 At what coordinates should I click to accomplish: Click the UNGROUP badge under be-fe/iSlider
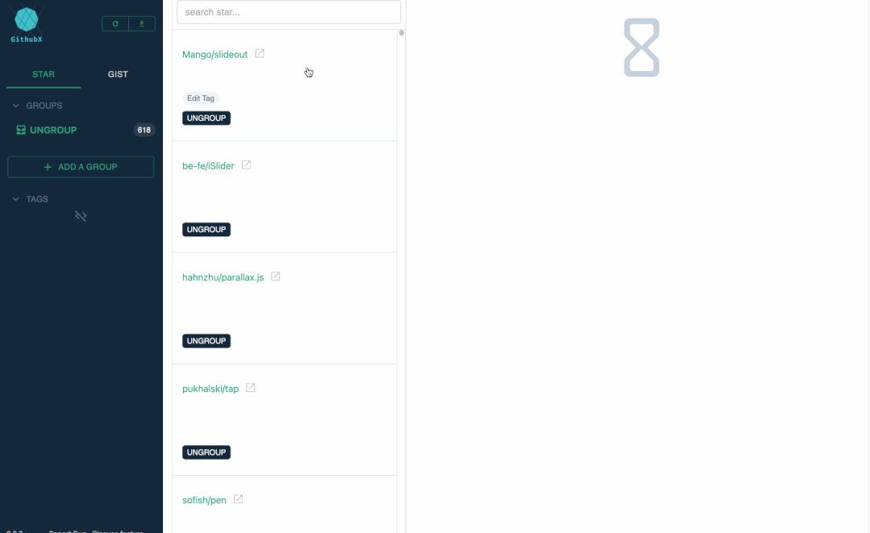click(206, 230)
